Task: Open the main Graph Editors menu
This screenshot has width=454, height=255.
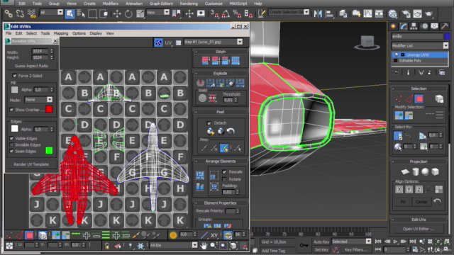Action: [x=161, y=4]
